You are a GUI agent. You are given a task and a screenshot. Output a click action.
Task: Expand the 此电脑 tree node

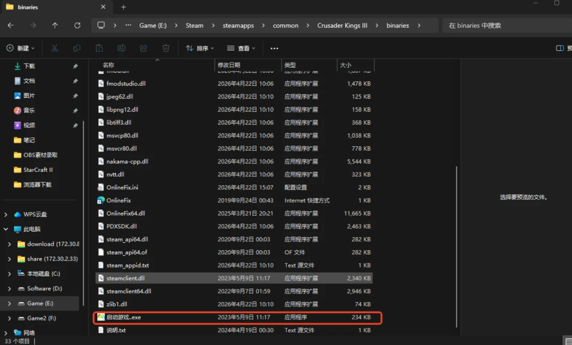pos(6,229)
